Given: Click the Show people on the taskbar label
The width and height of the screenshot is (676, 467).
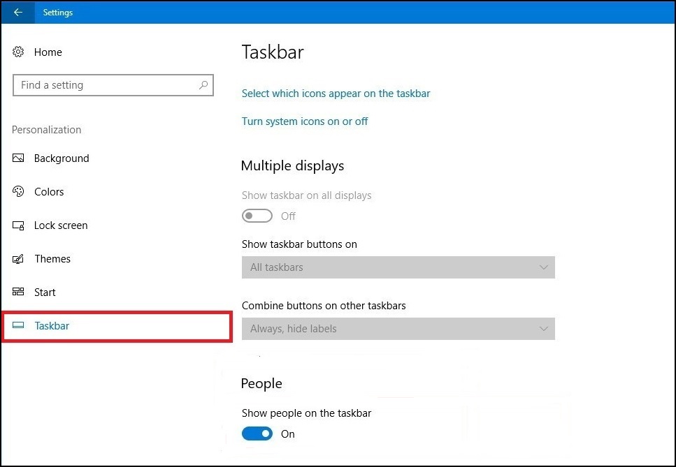Looking at the screenshot, I should 306,413.
